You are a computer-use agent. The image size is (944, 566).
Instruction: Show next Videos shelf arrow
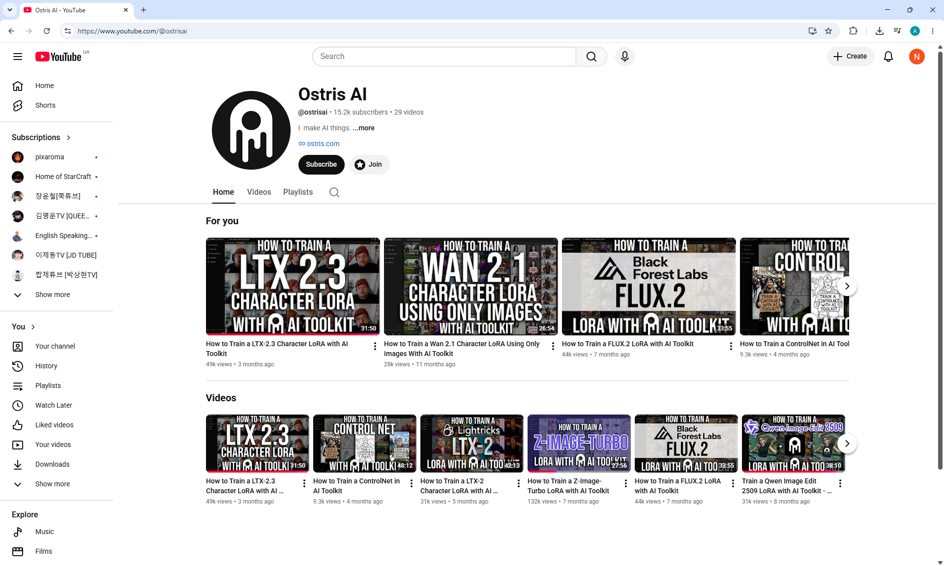847,444
